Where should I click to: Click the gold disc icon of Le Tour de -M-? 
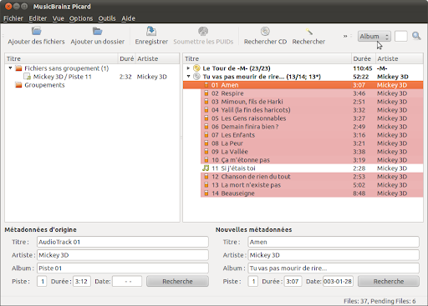tap(196, 68)
